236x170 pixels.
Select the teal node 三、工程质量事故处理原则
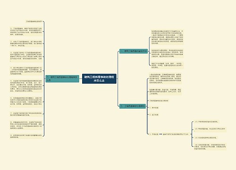coord(133,106)
